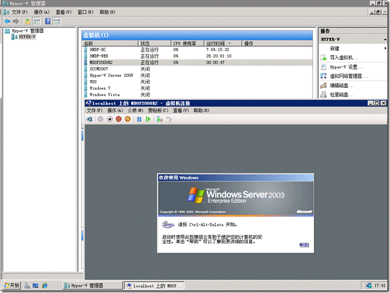The width and height of the screenshot is (390, 293).
Task: Open the 查看(V) menu in VM connection window
Action: [x=181, y=110]
